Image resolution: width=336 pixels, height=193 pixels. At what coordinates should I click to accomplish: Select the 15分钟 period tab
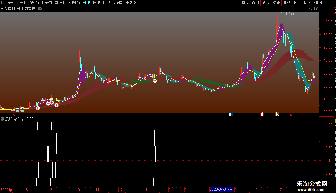(47, 3)
